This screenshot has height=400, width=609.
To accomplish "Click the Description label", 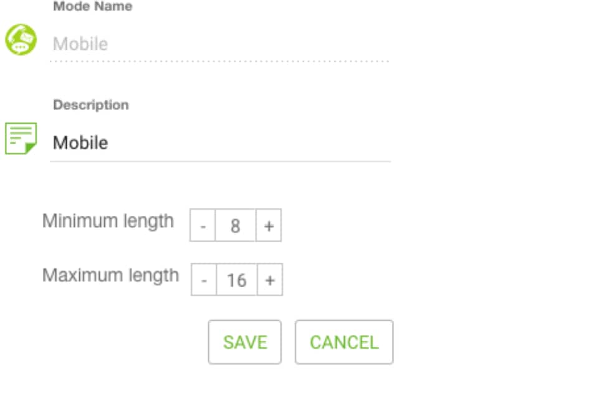I will click(x=91, y=105).
